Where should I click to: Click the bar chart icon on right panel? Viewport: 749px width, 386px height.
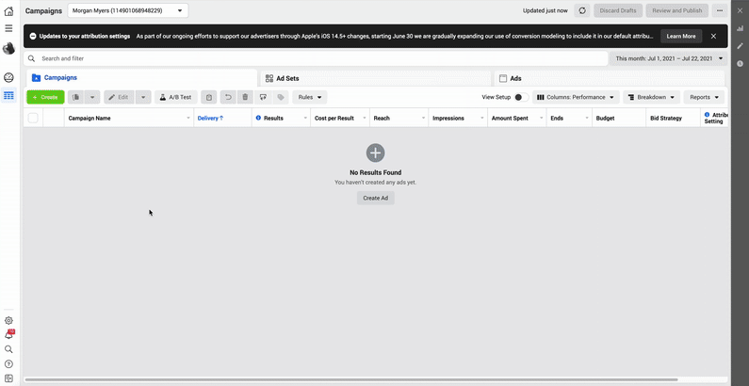741,28
